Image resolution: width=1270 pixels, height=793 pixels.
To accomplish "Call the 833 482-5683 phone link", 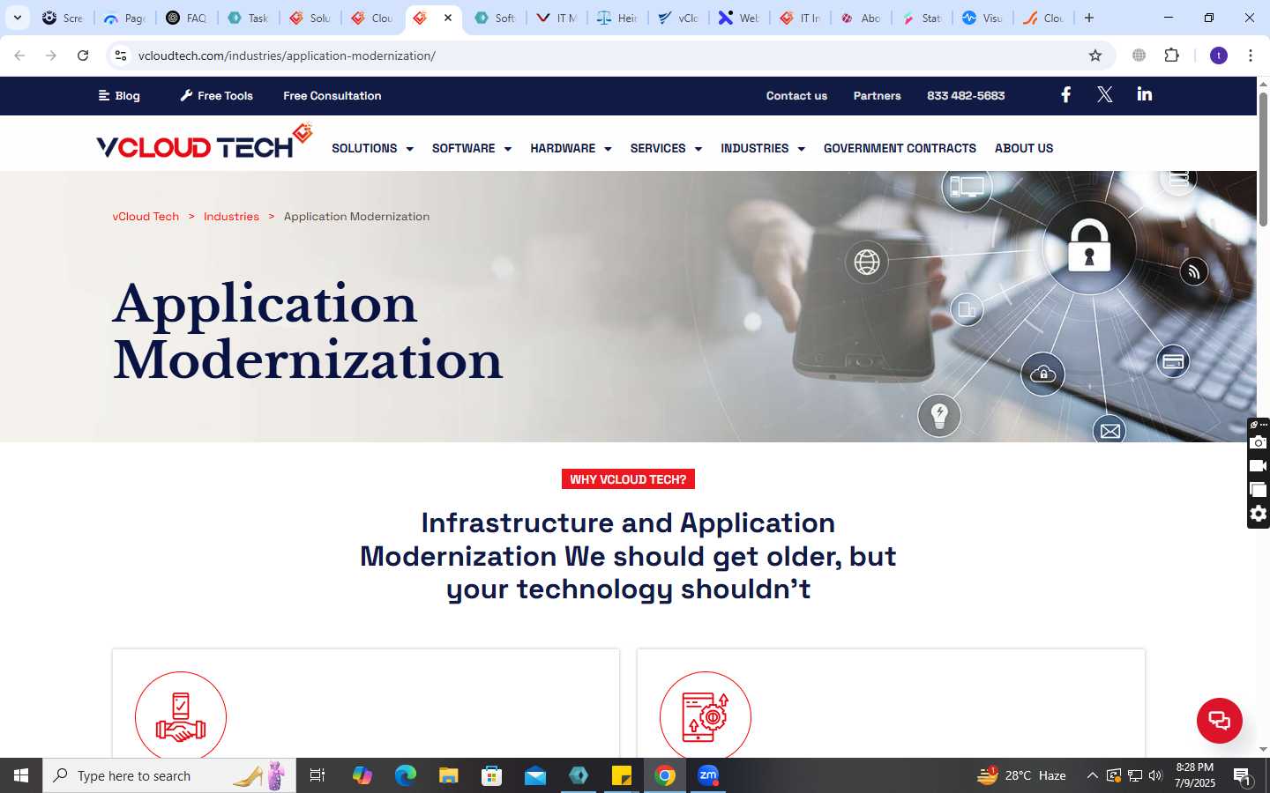I will 966,95.
